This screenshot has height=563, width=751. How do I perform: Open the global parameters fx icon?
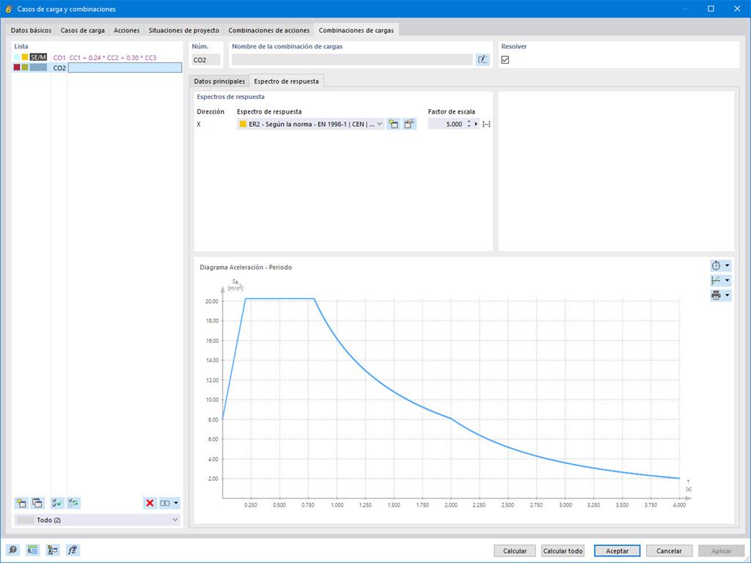(x=73, y=551)
